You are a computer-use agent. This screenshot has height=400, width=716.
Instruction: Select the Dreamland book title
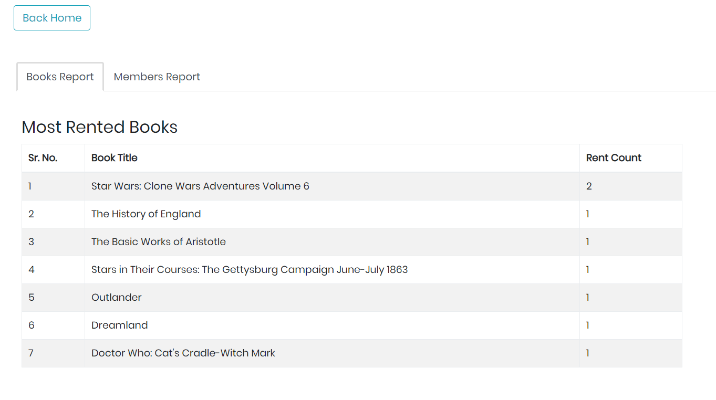click(x=120, y=325)
